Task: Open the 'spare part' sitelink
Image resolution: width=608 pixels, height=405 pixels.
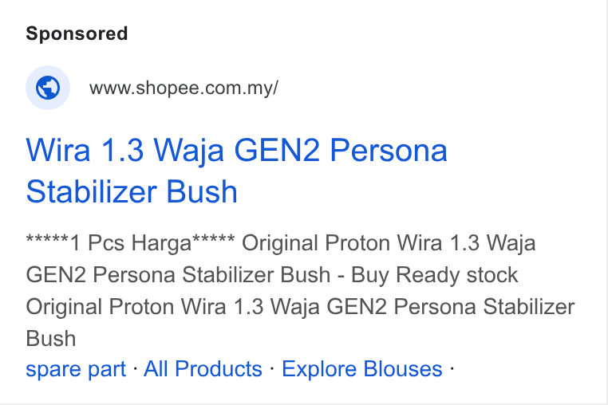Action: tap(76, 368)
